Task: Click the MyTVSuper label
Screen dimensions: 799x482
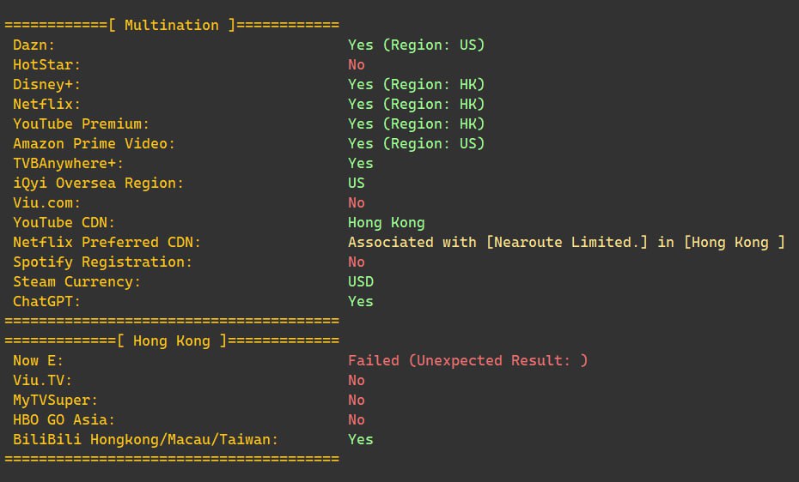Action: click(x=55, y=401)
